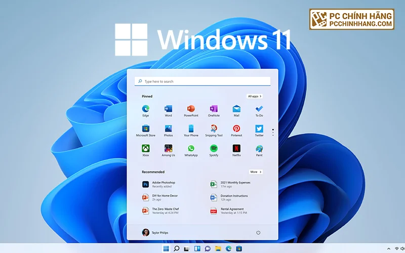Open Microsoft Store from the taskbar

pyautogui.click(x=239, y=248)
